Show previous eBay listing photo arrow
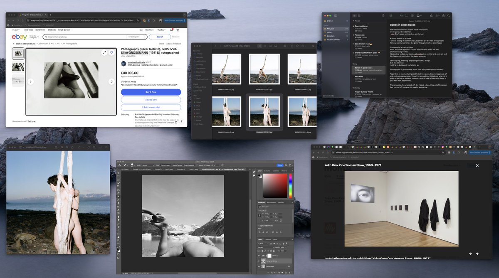 [x=31, y=81]
